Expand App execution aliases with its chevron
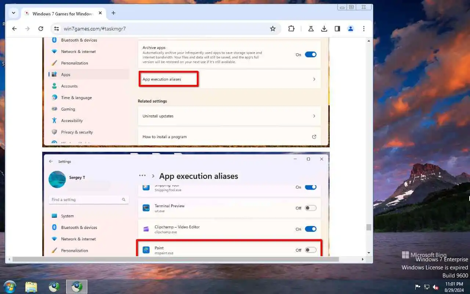This screenshot has width=470, height=294. pyautogui.click(x=314, y=79)
